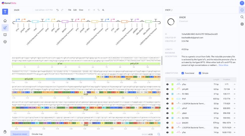
Task: Hide the pPhlF annotation with eye icon
Action: coord(167,108)
